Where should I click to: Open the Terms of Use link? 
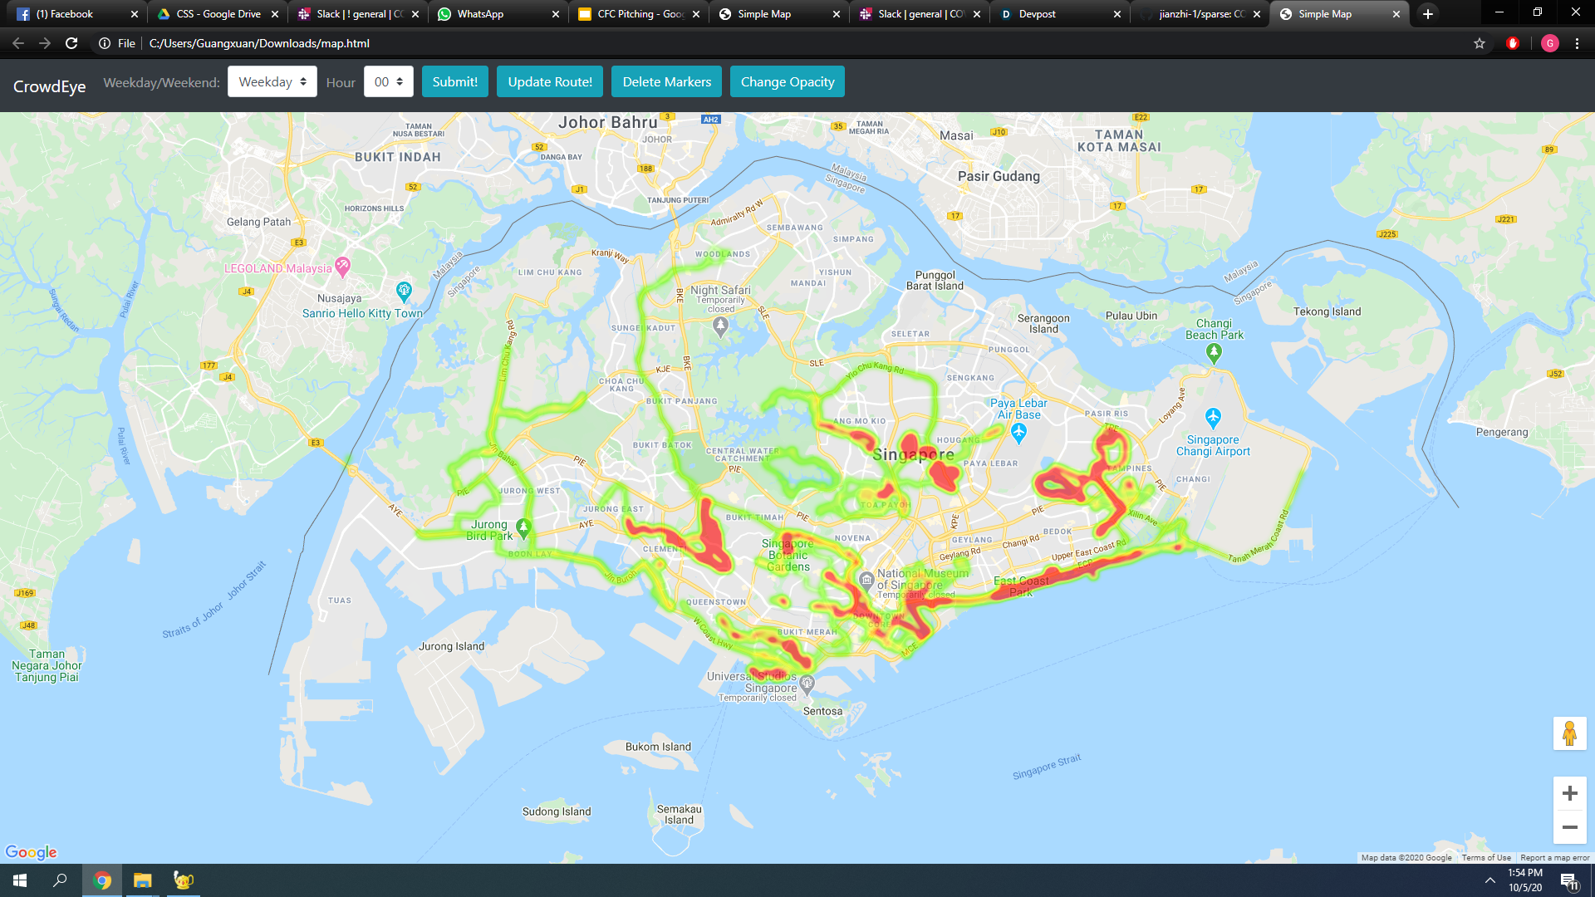click(x=1485, y=857)
